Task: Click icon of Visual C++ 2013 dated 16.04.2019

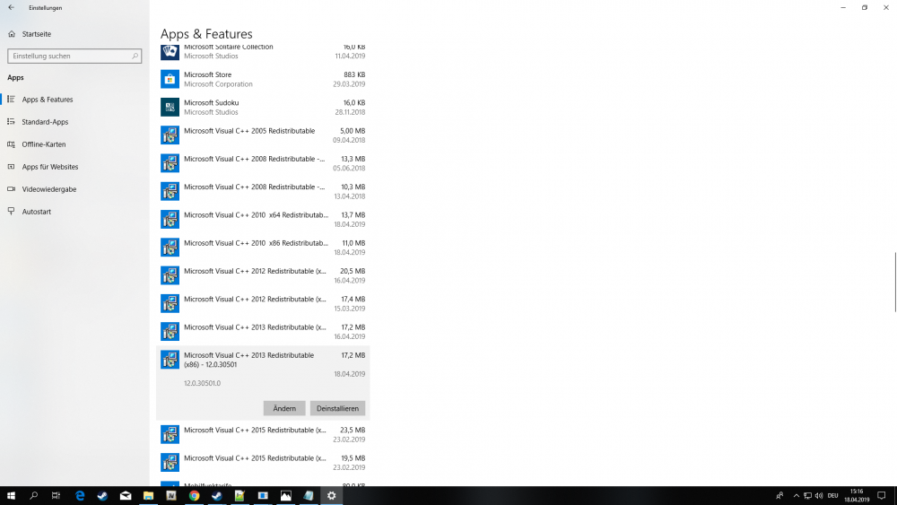Action: [x=170, y=331]
